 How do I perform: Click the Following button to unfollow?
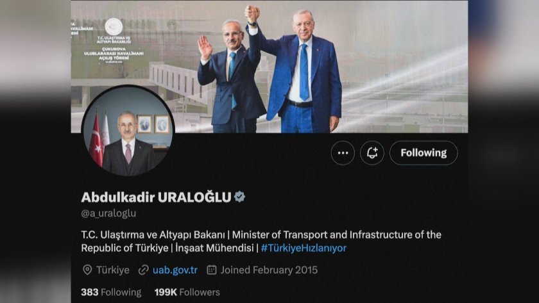tap(424, 153)
